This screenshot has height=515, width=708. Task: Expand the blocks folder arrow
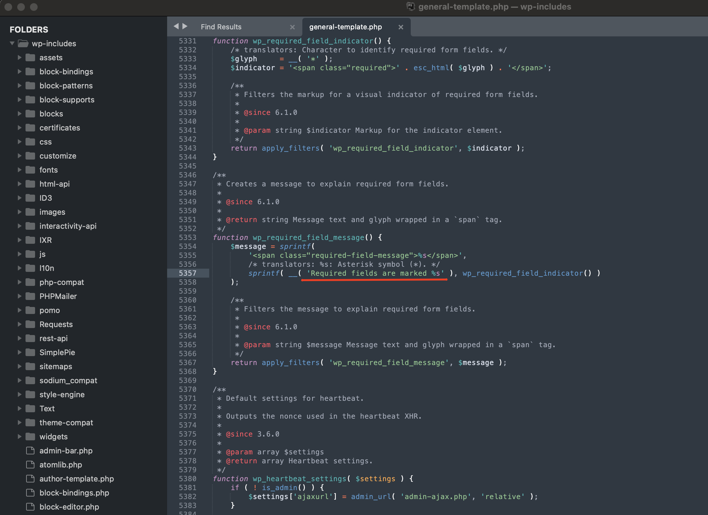[19, 114]
